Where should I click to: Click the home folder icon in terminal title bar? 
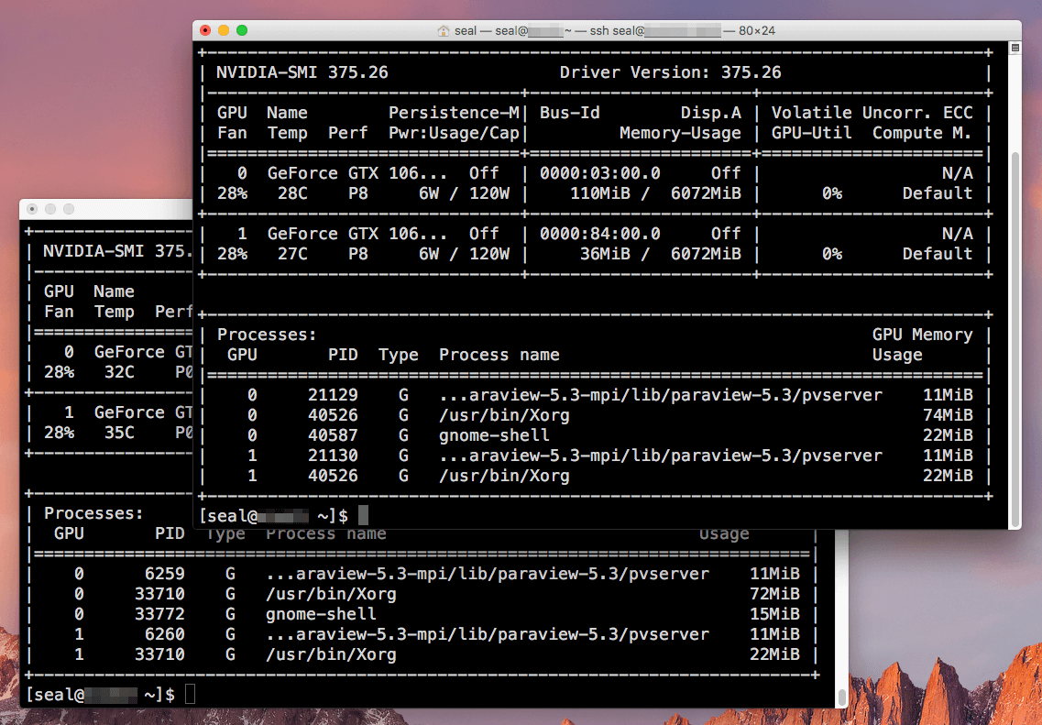(444, 31)
